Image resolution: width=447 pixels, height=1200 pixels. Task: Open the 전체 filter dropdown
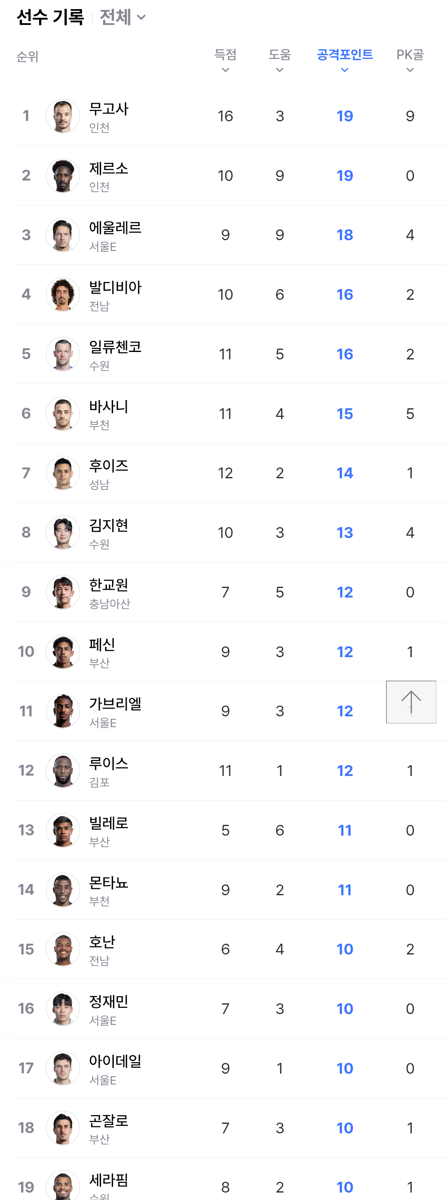[123, 18]
